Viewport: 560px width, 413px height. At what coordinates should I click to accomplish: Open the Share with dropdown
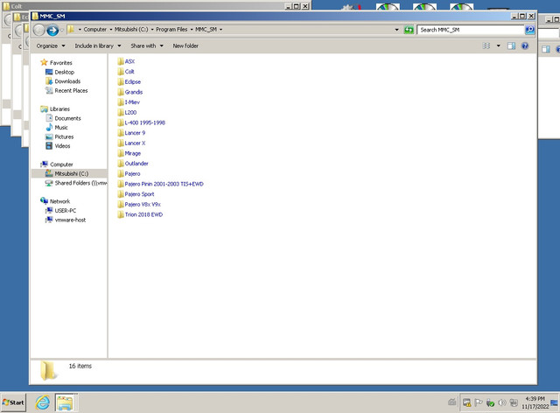point(147,45)
